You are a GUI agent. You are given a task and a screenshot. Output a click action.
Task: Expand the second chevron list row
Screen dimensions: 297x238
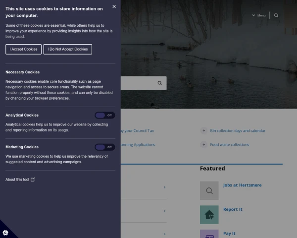point(164,211)
